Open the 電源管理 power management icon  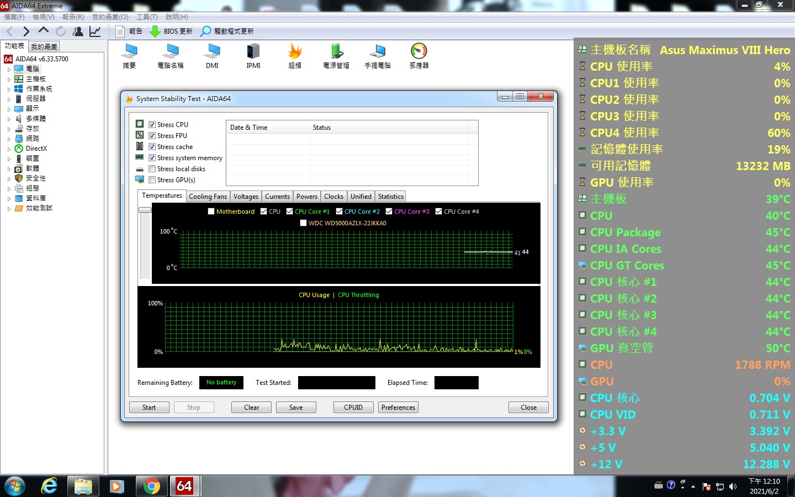pyautogui.click(x=336, y=56)
